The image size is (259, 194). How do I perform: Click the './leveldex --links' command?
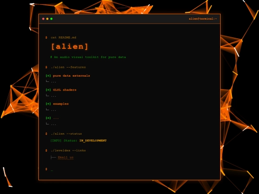pos(68,150)
